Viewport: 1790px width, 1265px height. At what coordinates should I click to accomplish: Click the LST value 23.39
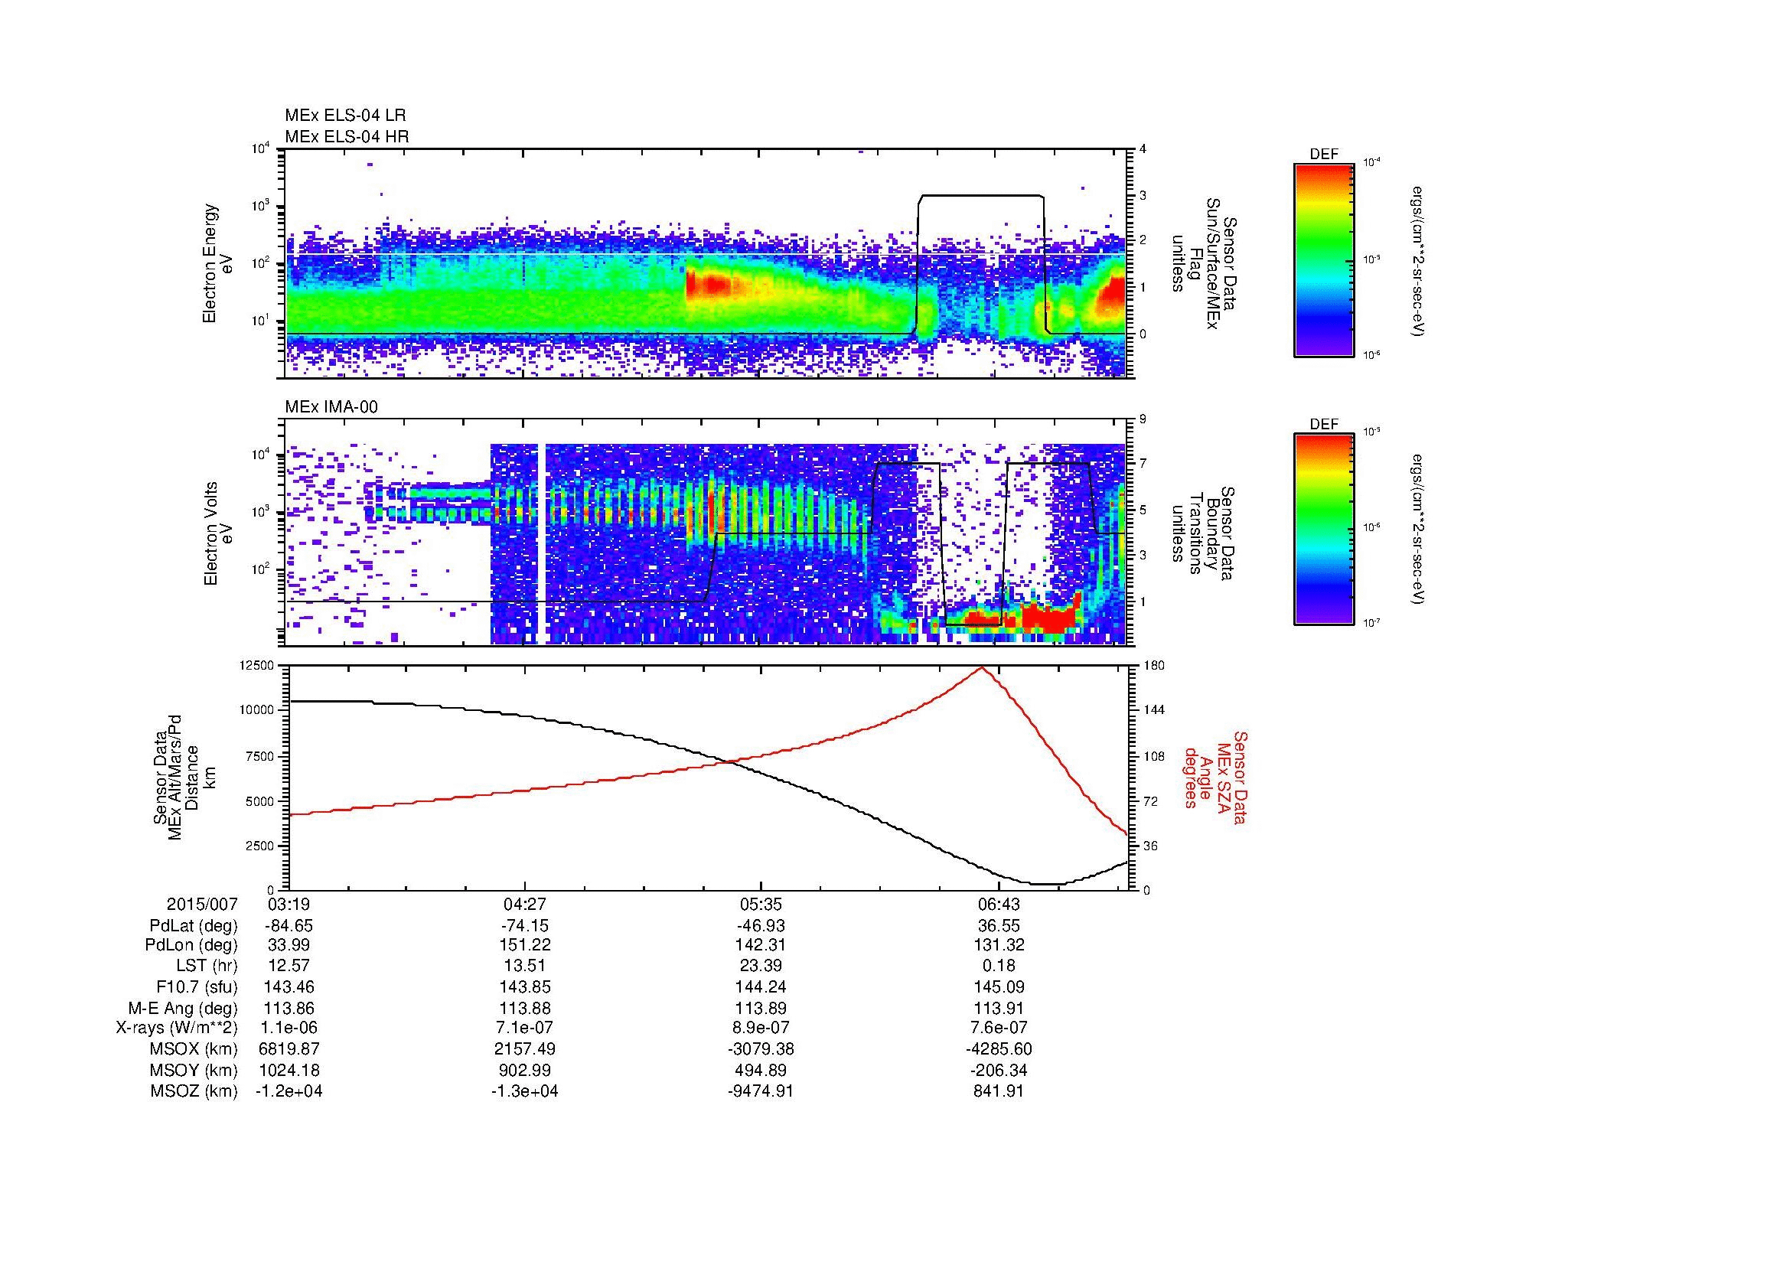(761, 967)
